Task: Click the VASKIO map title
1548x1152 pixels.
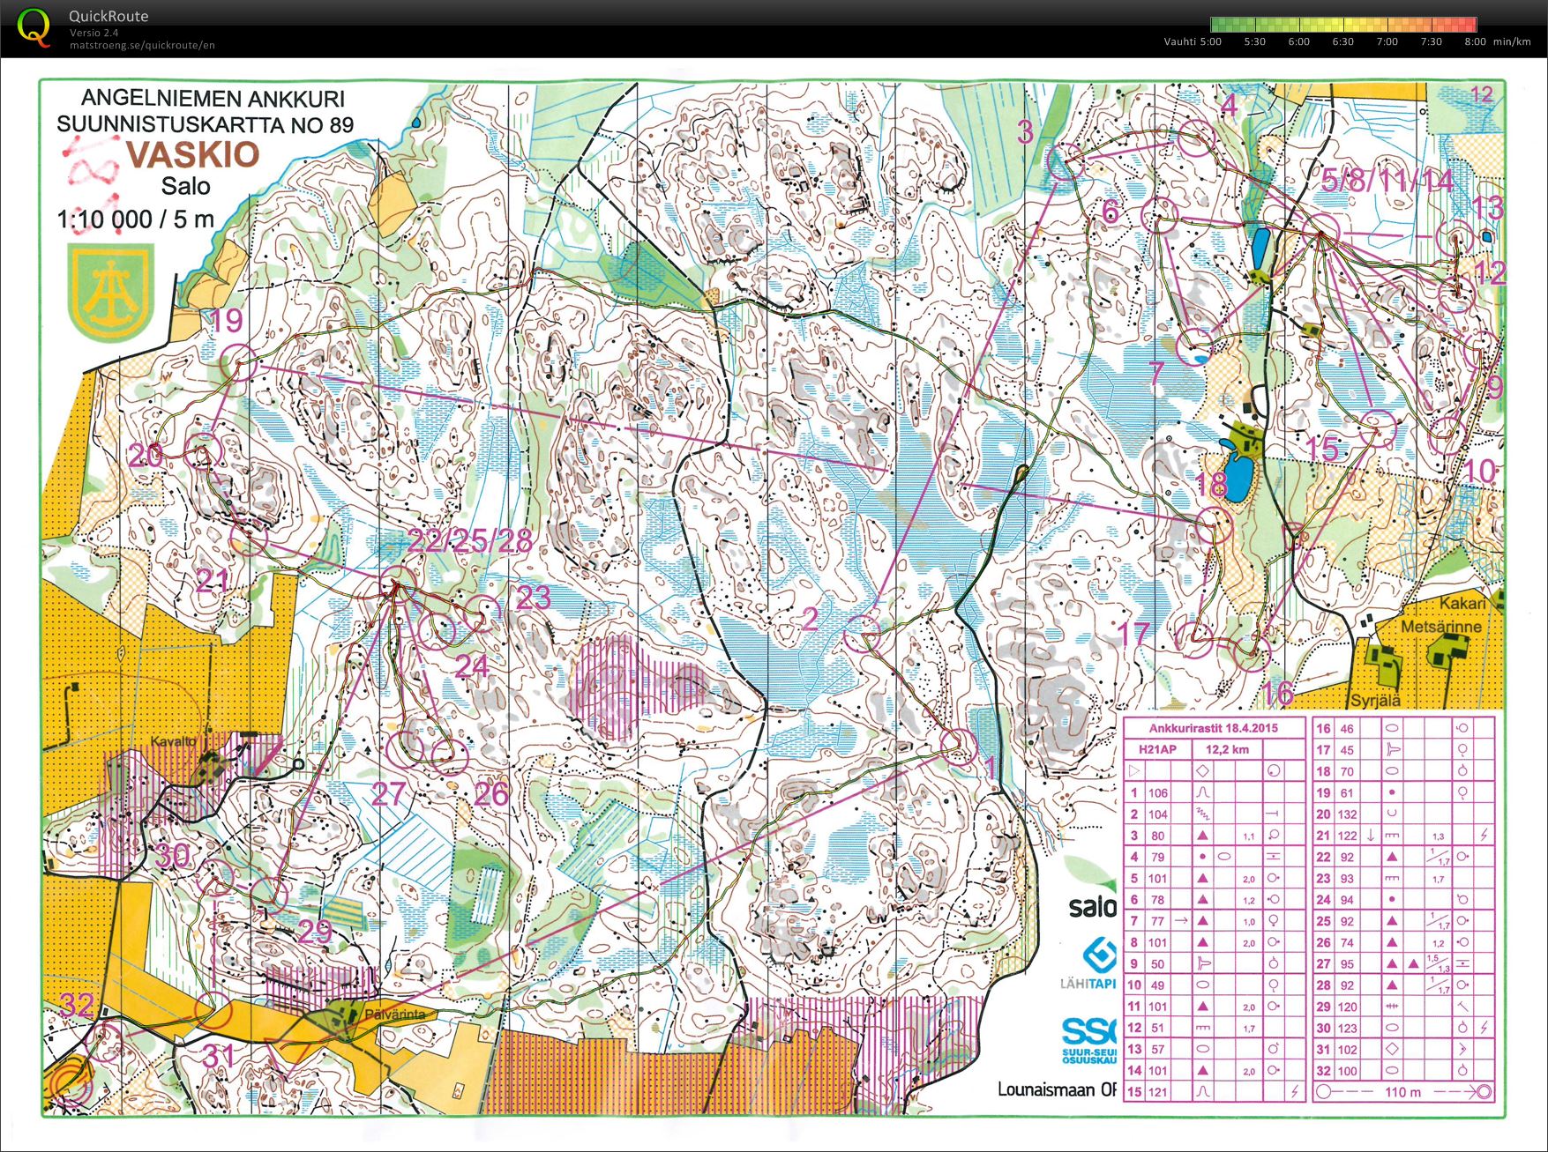Action: [x=193, y=154]
